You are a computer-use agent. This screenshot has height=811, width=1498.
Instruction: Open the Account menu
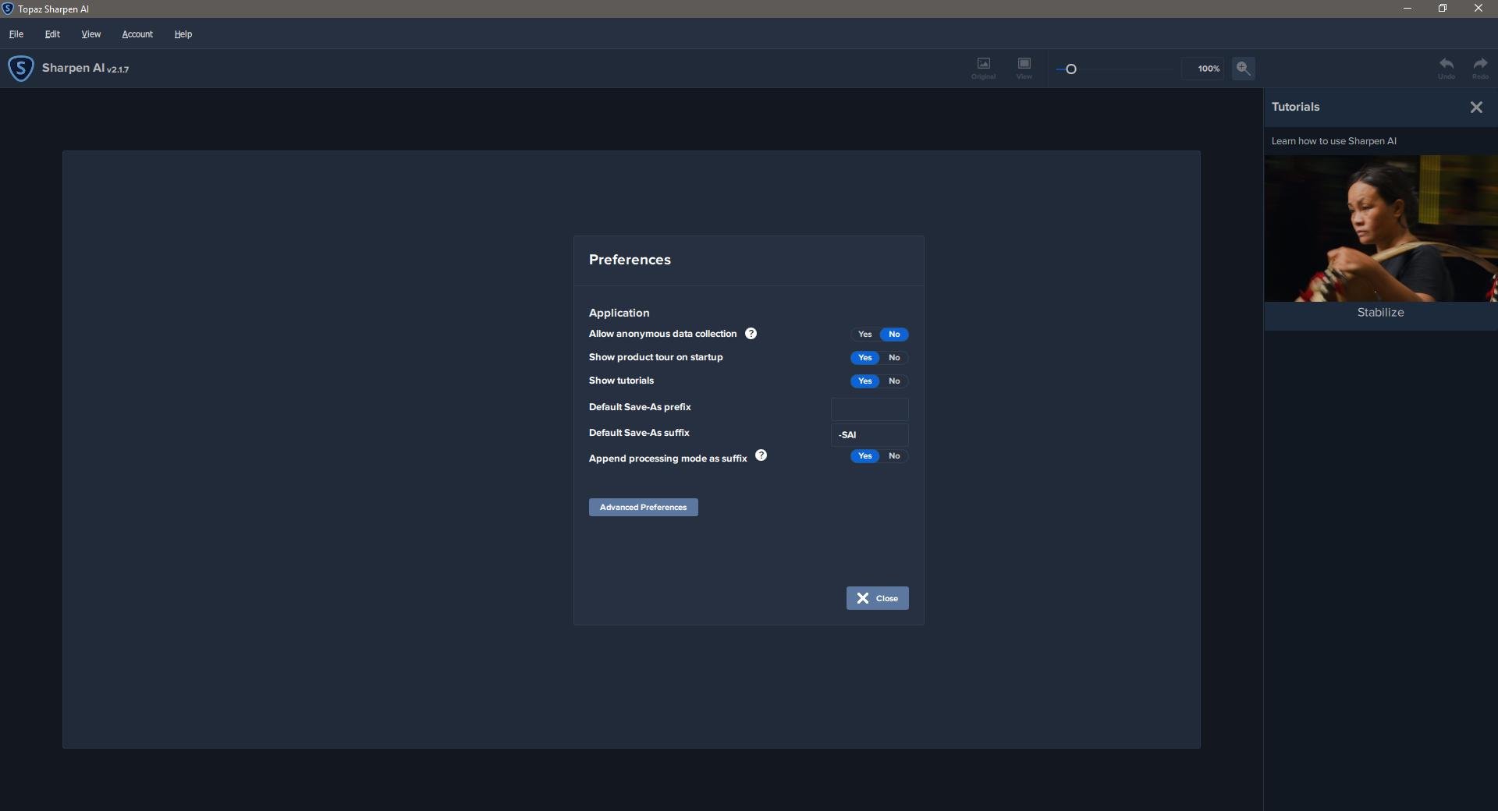137,34
